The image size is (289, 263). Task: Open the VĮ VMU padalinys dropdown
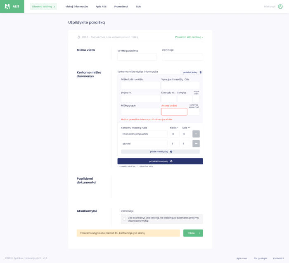tap(137, 57)
